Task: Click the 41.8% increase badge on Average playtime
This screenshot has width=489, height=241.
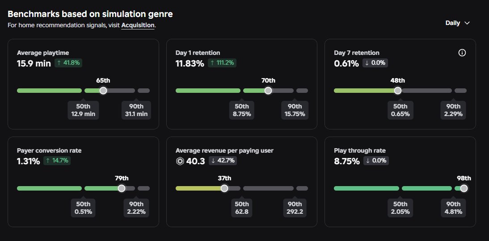Action: pos(68,63)
